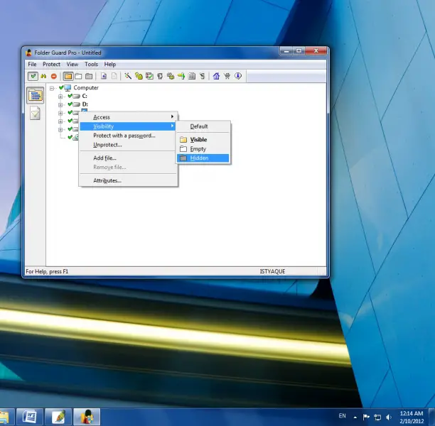Viewport: 435px width, 426px height.
Task: Select the Computer root label
Action: (86, 87)
